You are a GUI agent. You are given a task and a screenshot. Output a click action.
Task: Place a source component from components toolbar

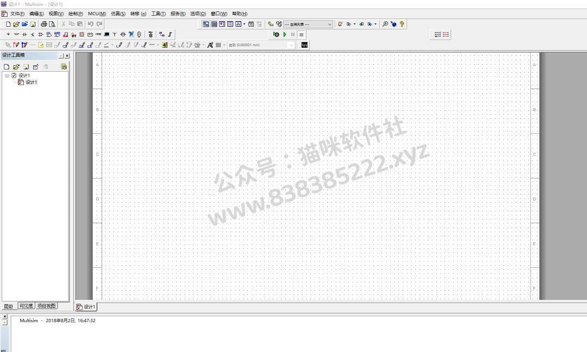click(x=8, y=34)
